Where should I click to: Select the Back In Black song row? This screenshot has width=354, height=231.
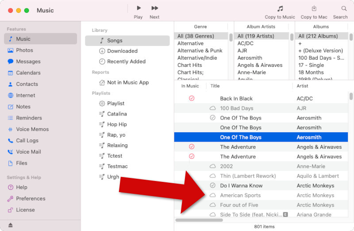tap(261, 98)
